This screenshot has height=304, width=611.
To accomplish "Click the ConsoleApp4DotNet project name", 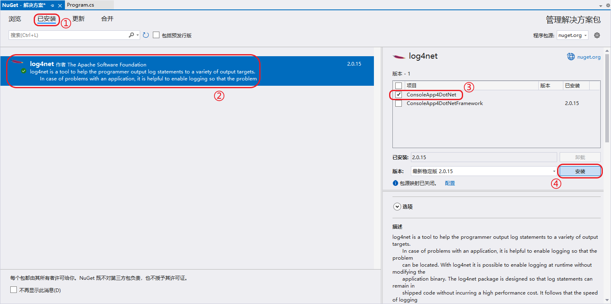I will click(431, 95).
